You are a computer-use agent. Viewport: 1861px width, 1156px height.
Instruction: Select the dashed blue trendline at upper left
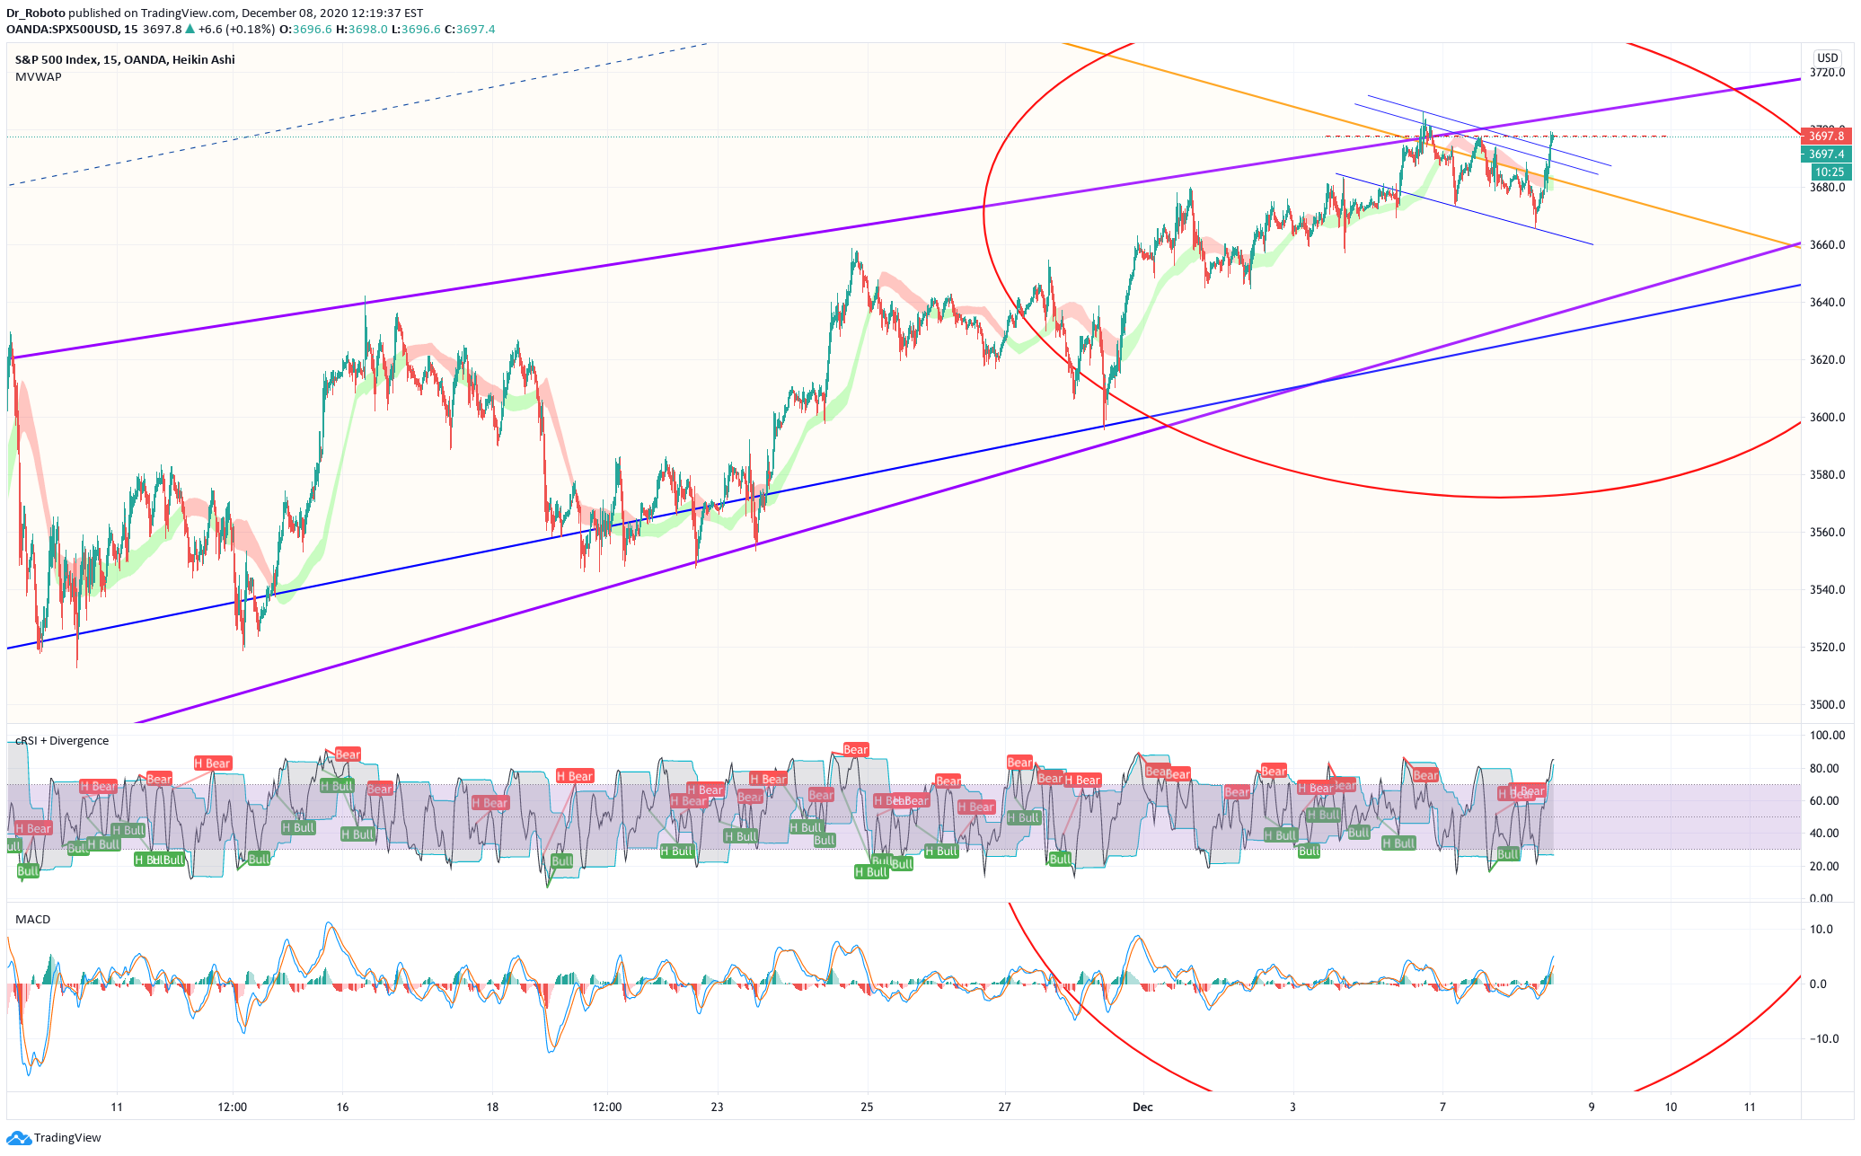click(359, 114)
